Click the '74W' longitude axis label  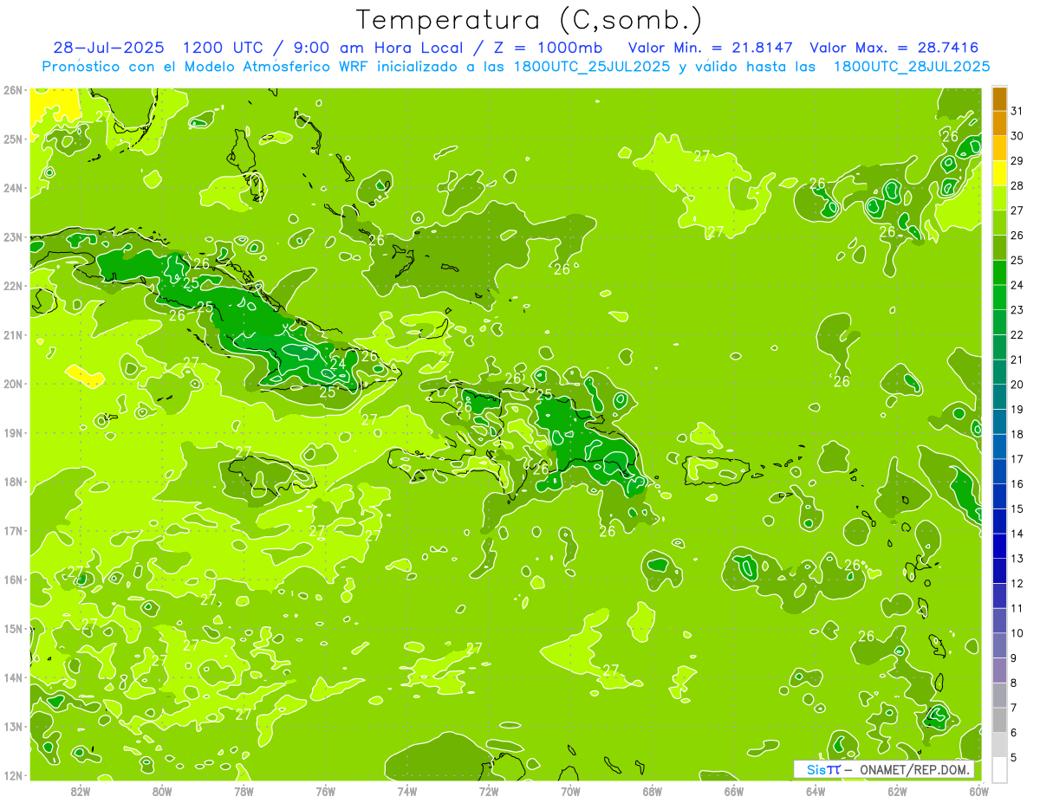(x=407, y=792)
